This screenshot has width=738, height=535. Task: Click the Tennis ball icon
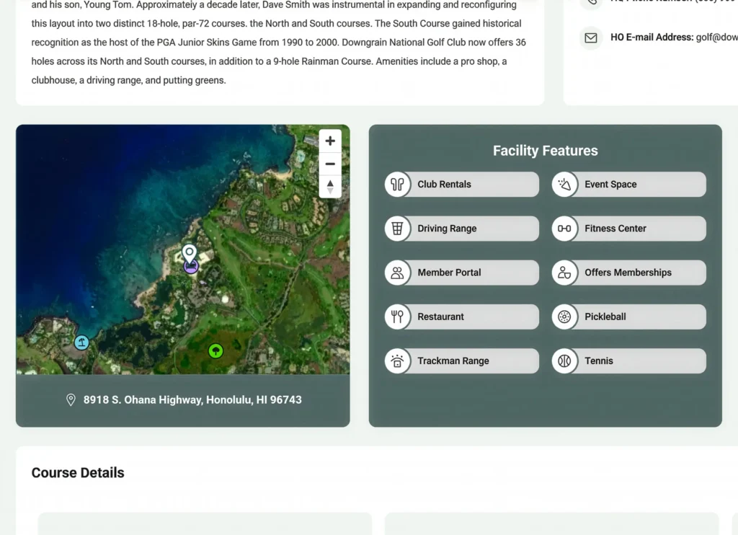point(564,361)
